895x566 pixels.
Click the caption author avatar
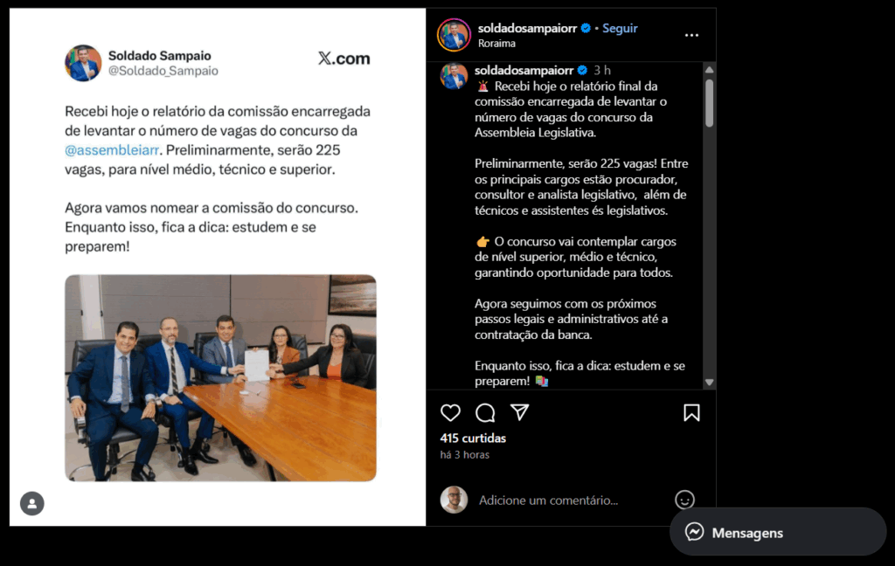click(x=454, y=76)
